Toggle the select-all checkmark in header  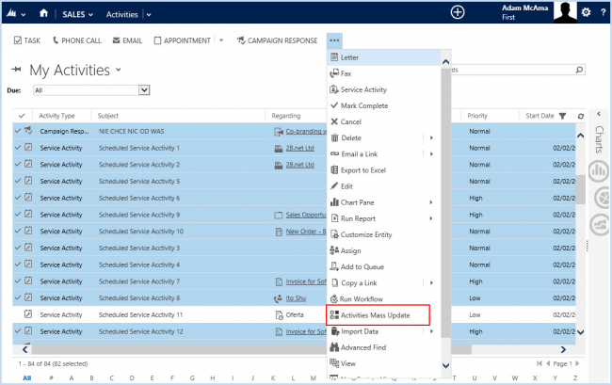tap(22, 116)
